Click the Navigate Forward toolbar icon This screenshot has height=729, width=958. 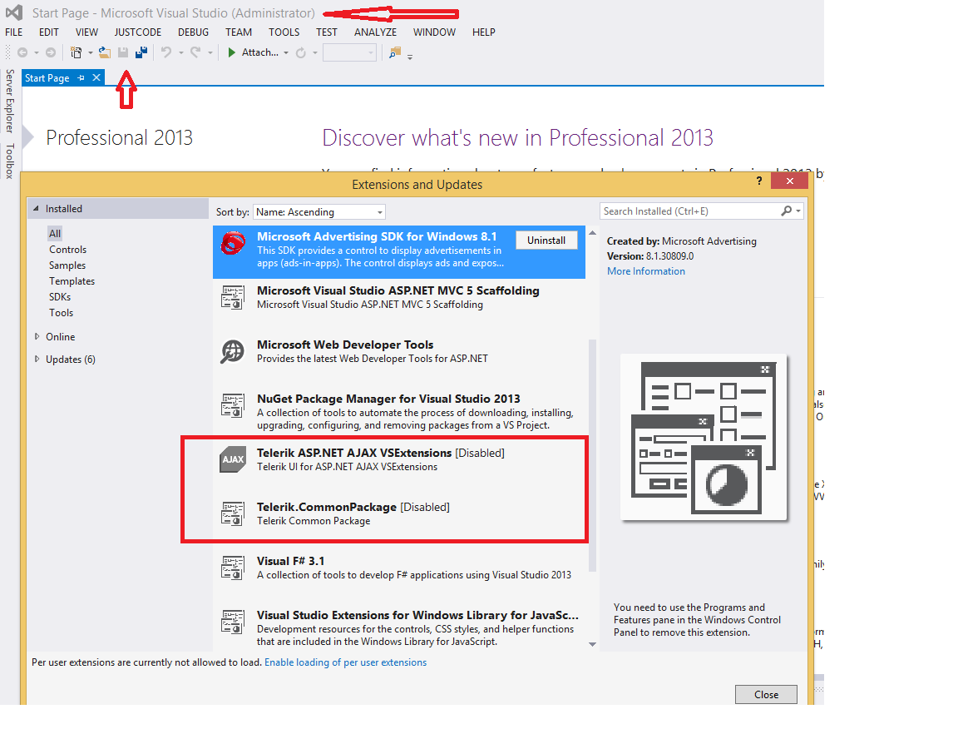pos(51,52)
